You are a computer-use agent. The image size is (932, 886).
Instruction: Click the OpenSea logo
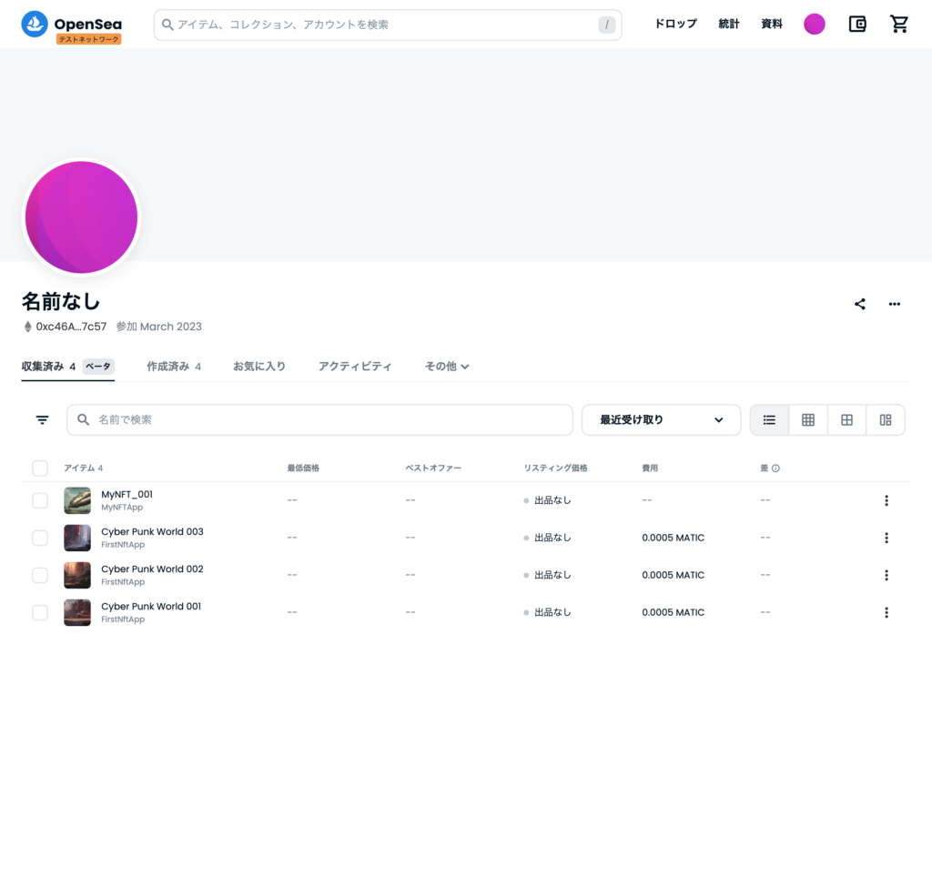click(71, 24)
